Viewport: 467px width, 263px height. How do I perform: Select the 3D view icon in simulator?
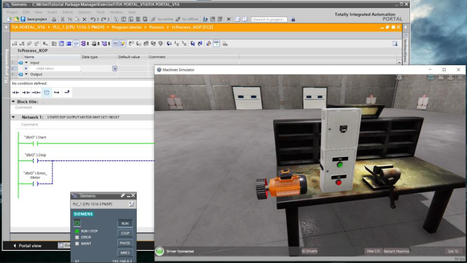(x=441, y=77)
